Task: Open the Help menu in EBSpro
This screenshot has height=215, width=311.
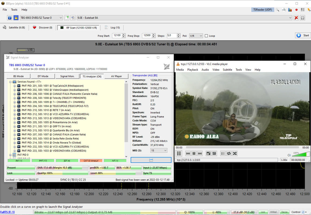Action: (x=24, y=10)
